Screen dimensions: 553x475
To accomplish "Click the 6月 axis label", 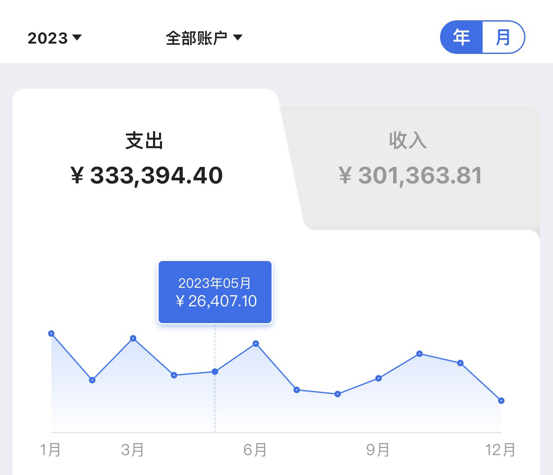I will click(255, 450).
